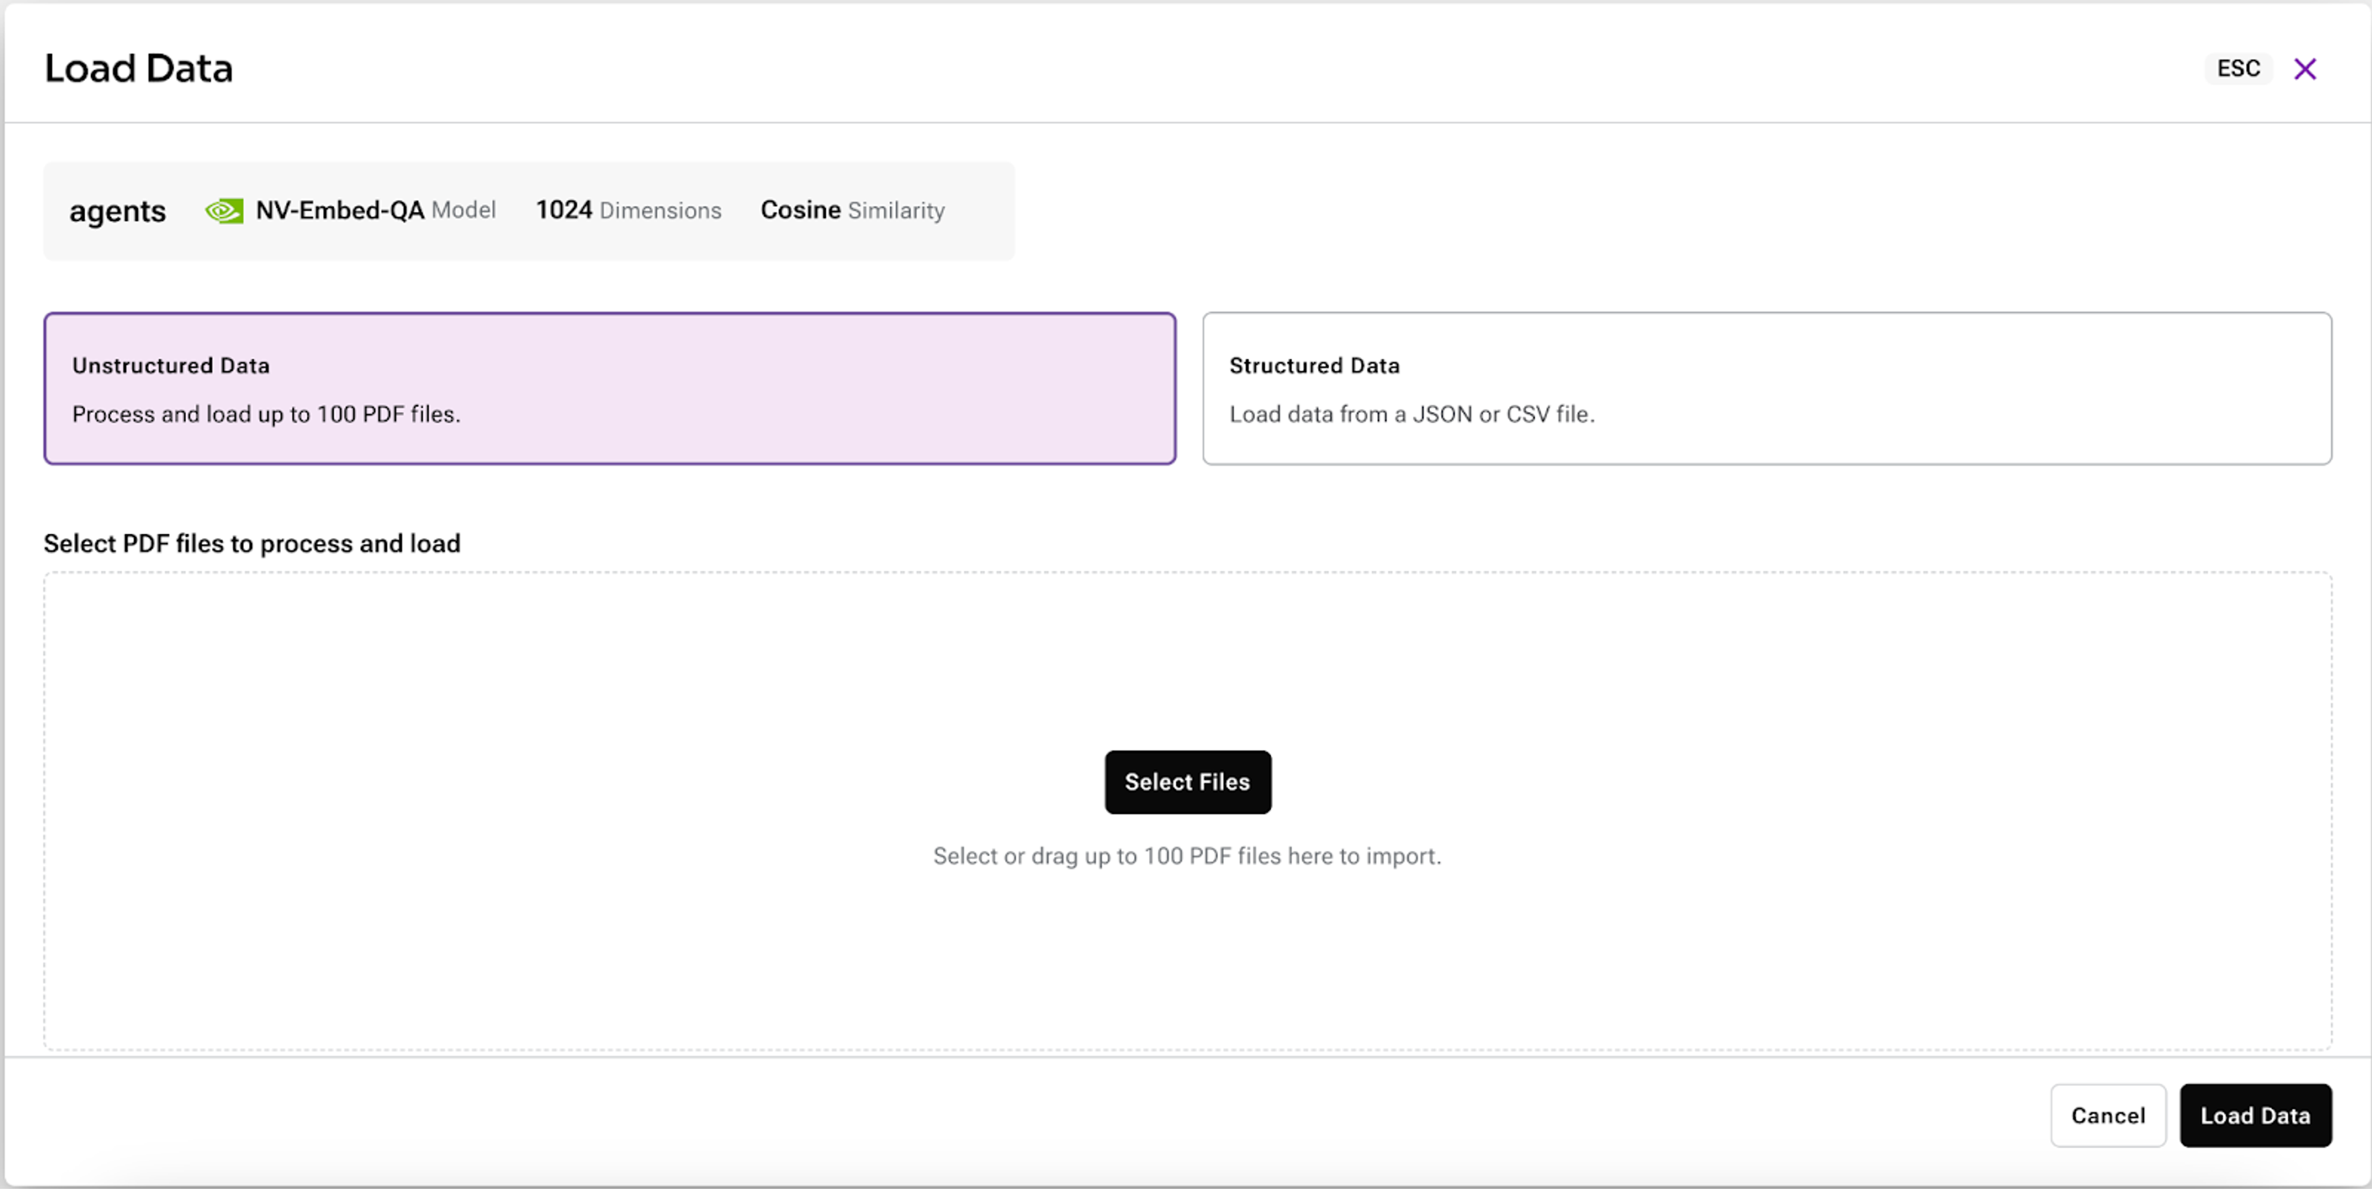Click the 'Load Data' dialog title
The image size is (2372, 1189).
point(139,69)
